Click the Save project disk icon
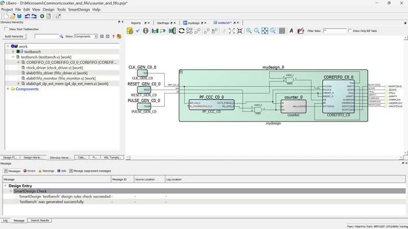The width and height of the screenshot is (408, 229). tap(20, 16)
